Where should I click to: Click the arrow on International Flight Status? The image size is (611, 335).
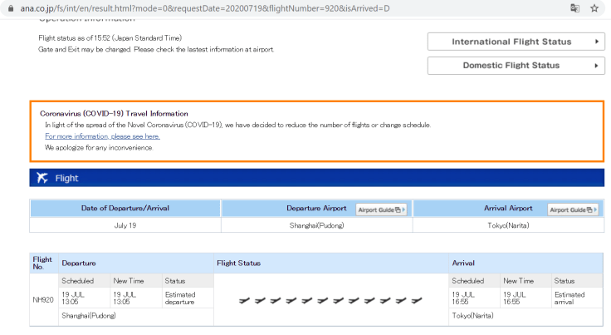[596, 42]
